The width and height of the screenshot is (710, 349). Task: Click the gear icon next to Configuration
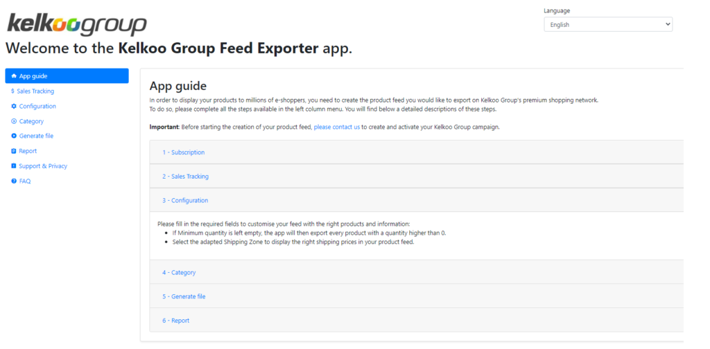[x=14, y=106]
